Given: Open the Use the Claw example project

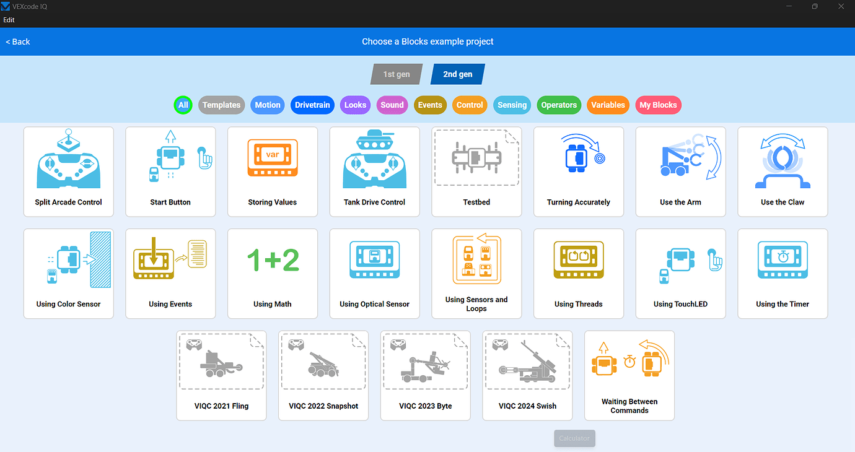Looking at the screenshot, I should [x=782, y=172].
